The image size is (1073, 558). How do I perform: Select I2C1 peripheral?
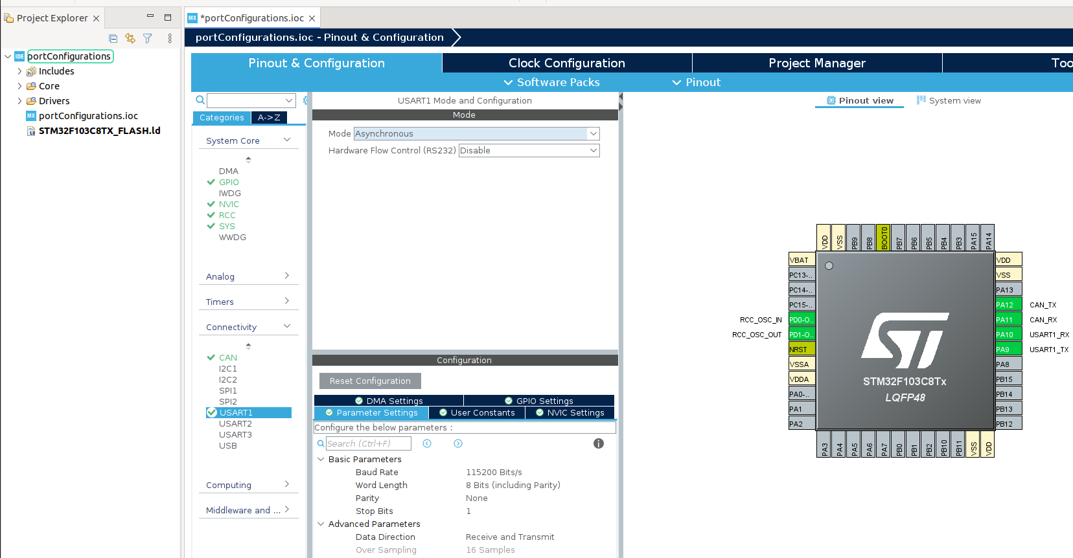227,369
